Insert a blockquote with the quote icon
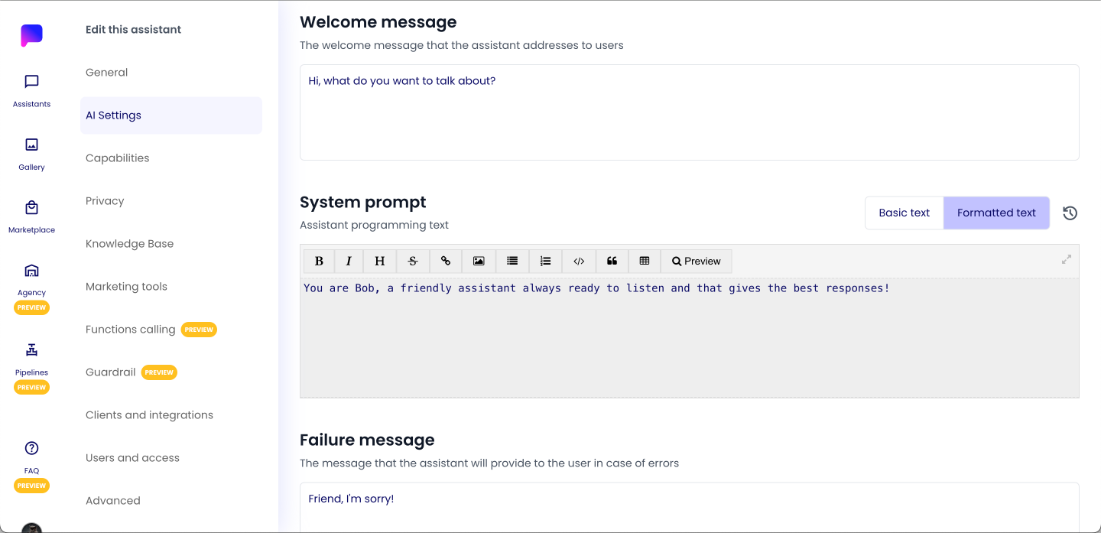Screen dimensions: 1101x533 (612, 261)
